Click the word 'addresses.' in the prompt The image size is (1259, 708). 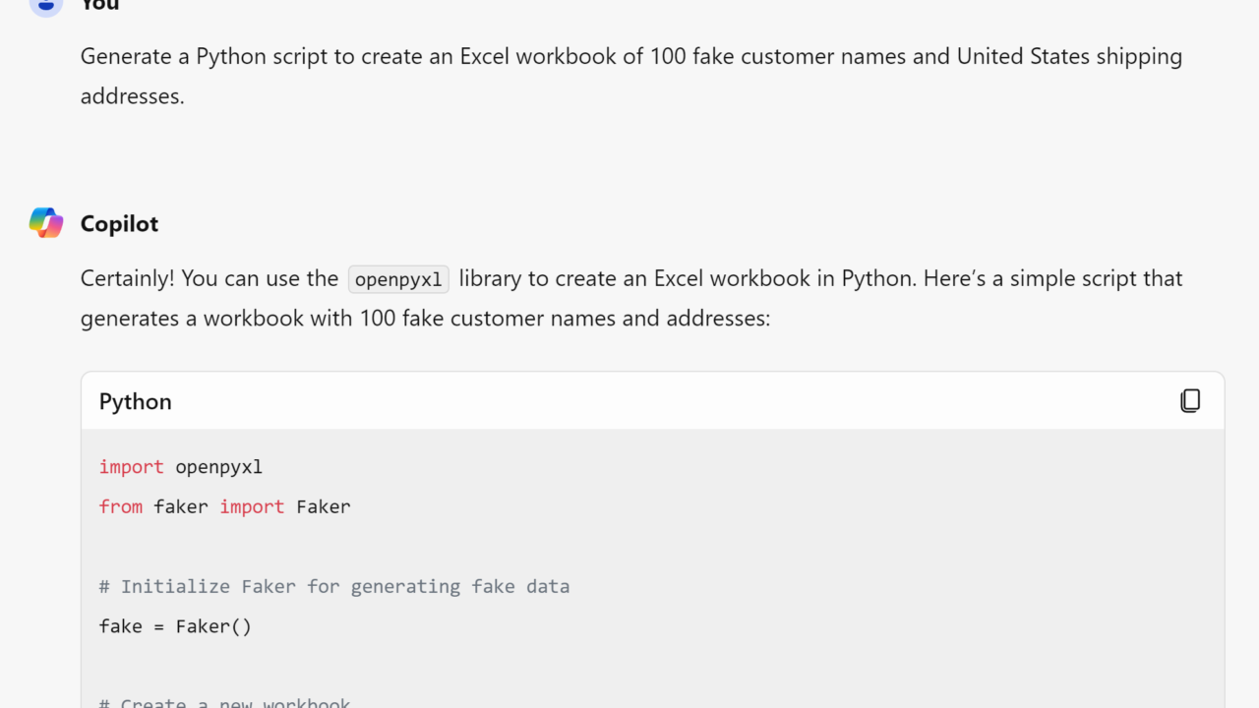point(132,96)
